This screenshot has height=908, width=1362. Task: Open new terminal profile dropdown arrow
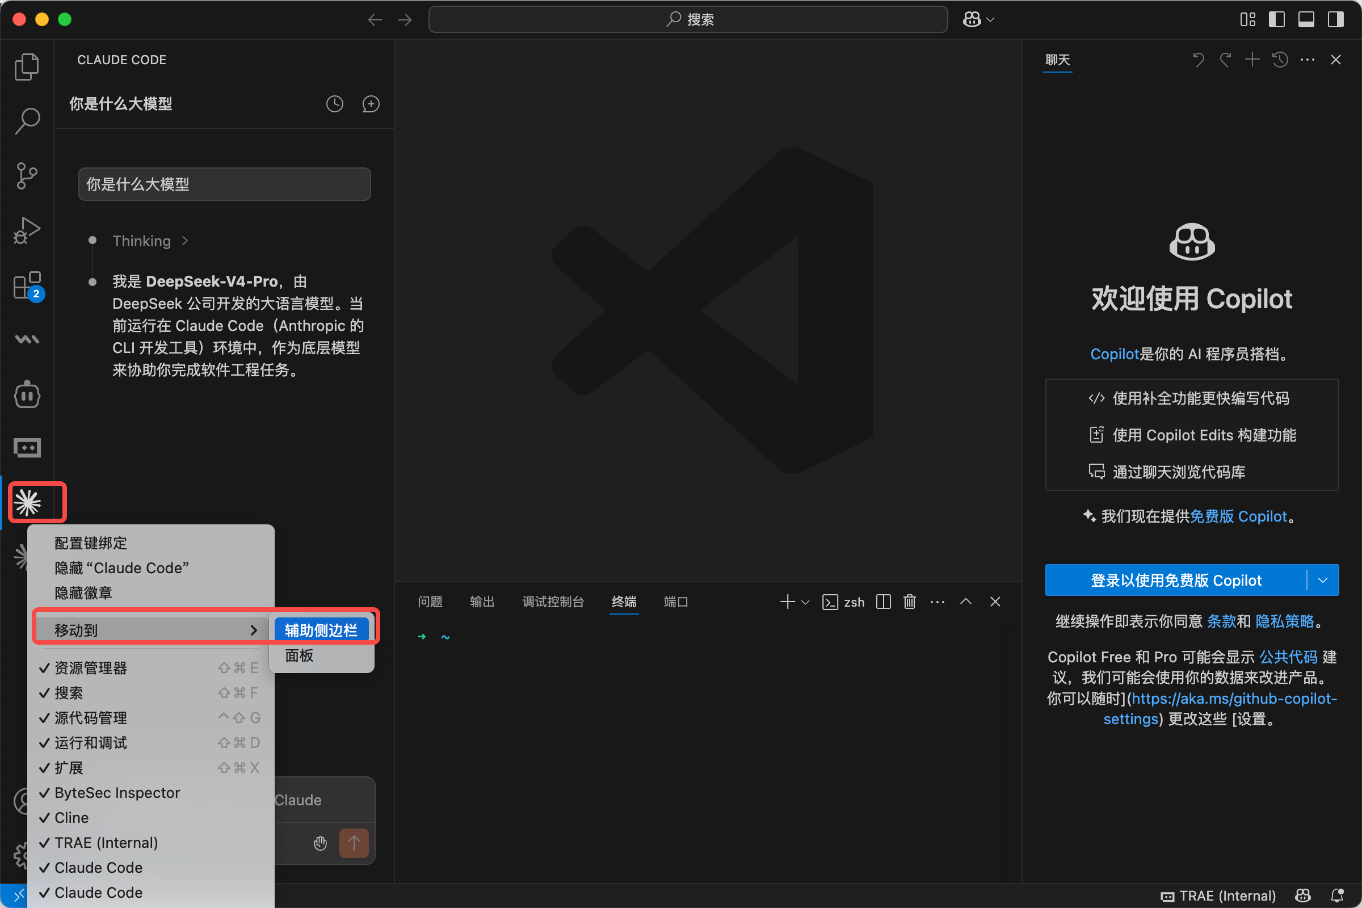pos(805,602)
